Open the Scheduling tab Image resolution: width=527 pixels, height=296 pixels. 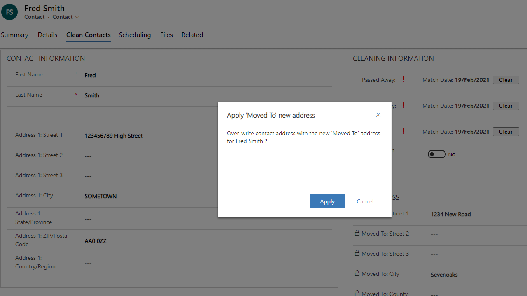[x=135, y=35]
